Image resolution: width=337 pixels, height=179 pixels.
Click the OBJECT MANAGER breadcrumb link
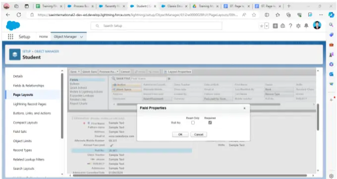[x=47, y=51]
